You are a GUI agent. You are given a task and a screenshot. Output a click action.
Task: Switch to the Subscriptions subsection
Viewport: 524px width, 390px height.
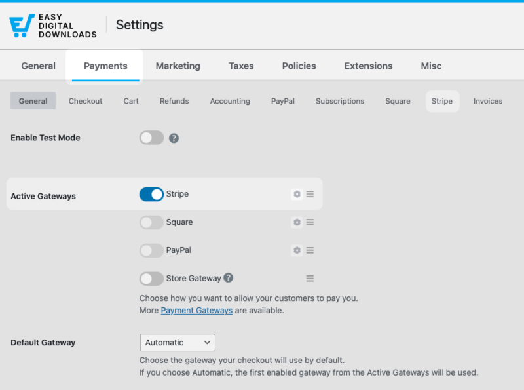[x=340, y=101]
